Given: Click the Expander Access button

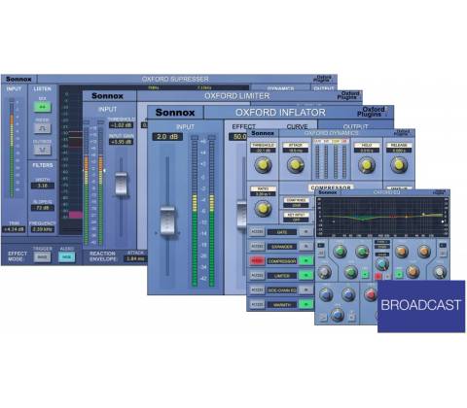Looking at the screenshot, I should click(257, 247).
